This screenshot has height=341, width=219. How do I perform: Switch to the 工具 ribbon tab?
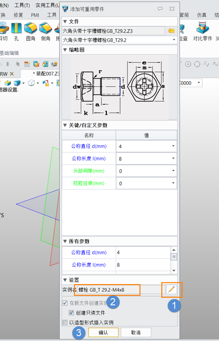51,15
